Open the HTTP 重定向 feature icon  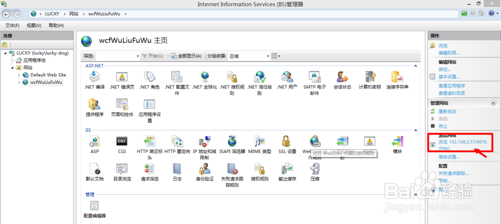[177, 141]
